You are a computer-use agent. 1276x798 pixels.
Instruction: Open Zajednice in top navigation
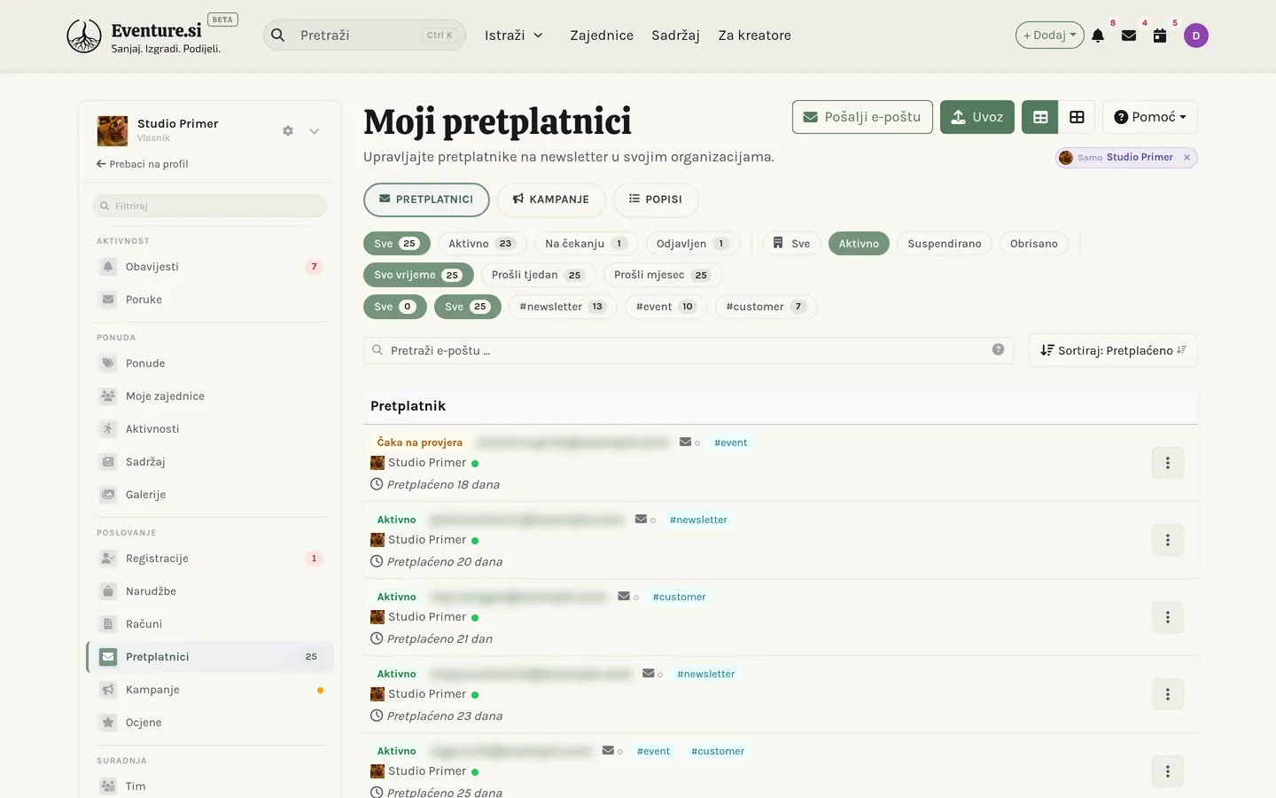pos(602,35)
